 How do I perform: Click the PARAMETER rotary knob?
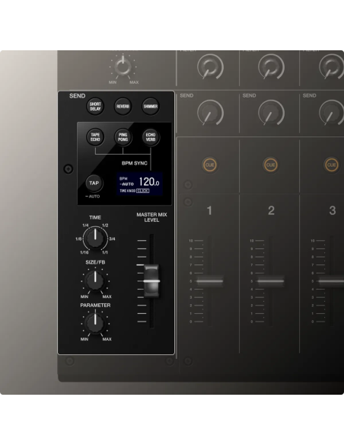tap(95, 322)
